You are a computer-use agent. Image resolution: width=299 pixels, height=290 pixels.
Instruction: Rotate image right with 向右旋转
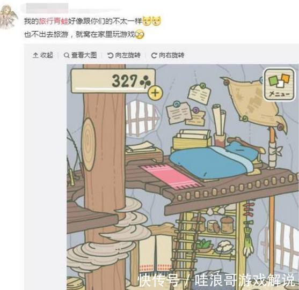click(x=168, y=55)
